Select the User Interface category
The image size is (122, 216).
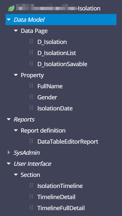[x=32, y=164]
